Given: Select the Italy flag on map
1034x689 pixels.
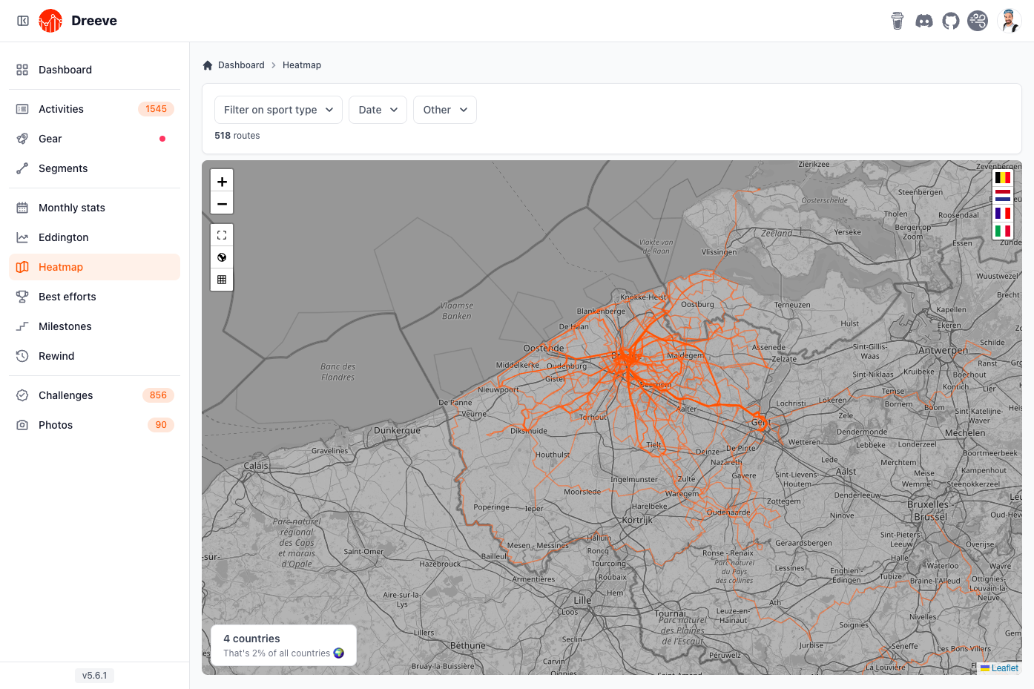Looking at the screenshot, I should (1003, 231).
